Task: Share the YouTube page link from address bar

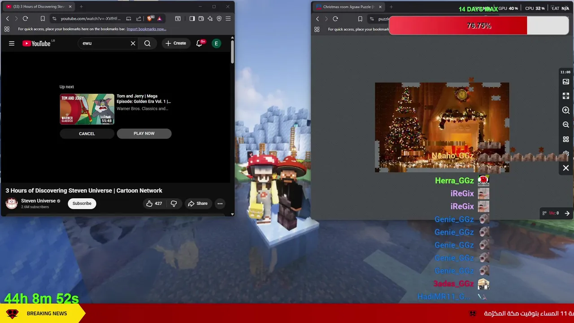Action: point(139,18)
